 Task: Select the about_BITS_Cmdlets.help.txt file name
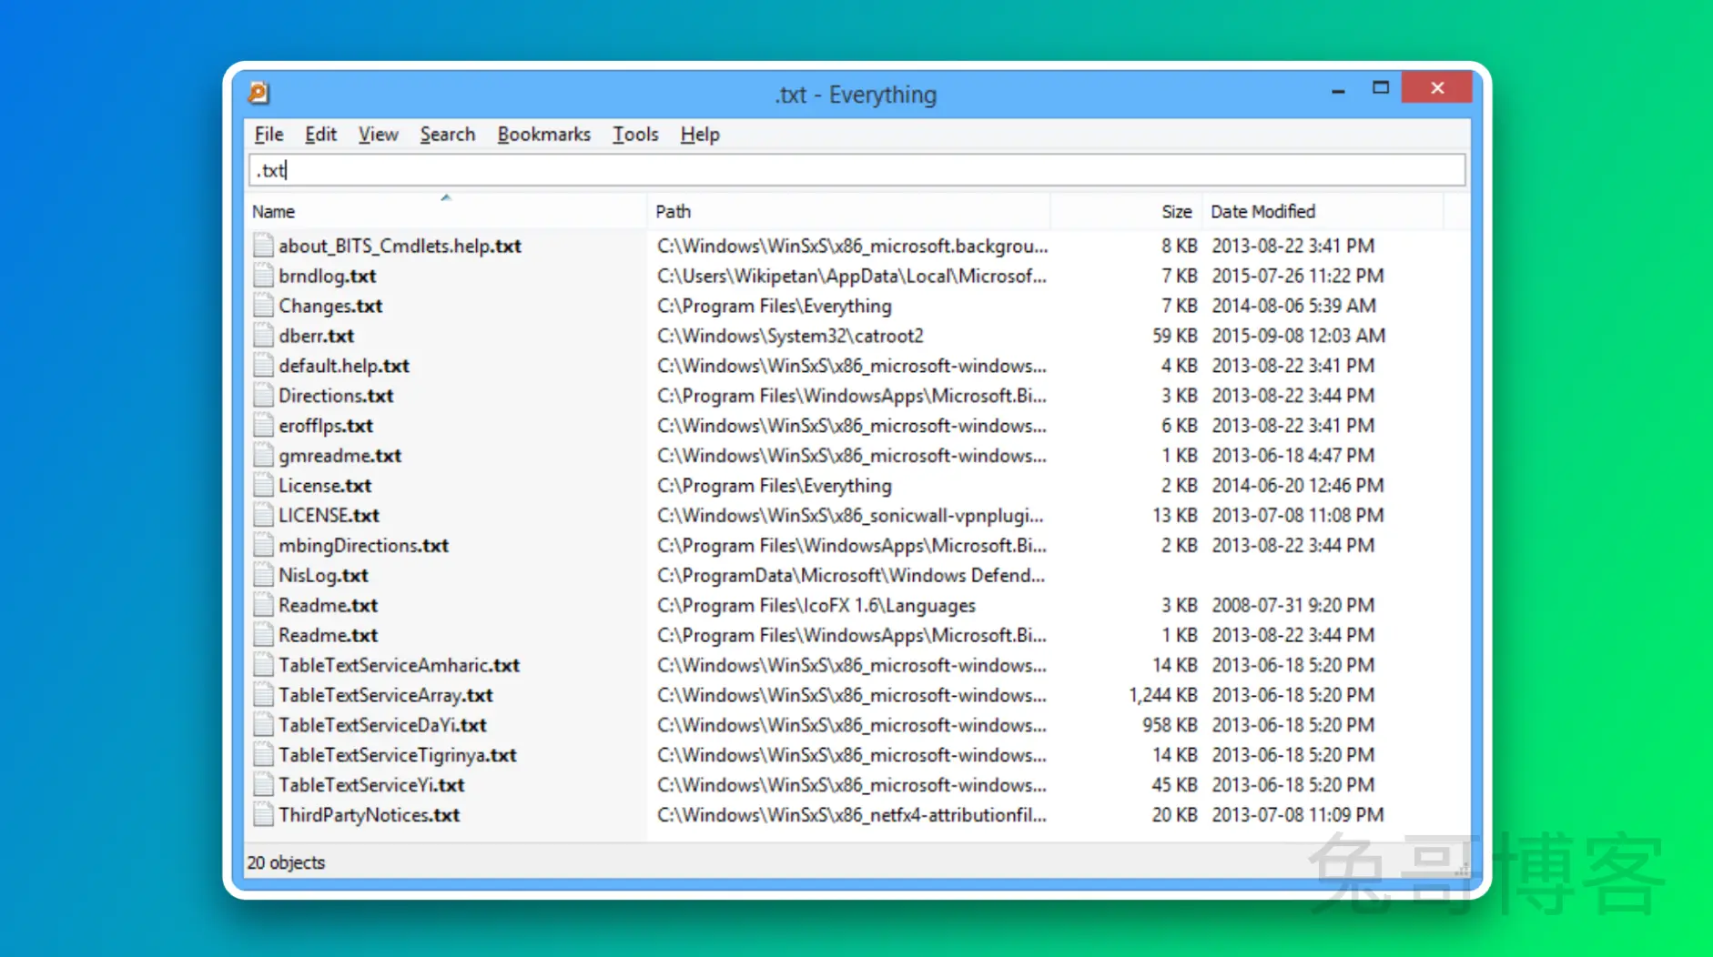tap(400, 246)
